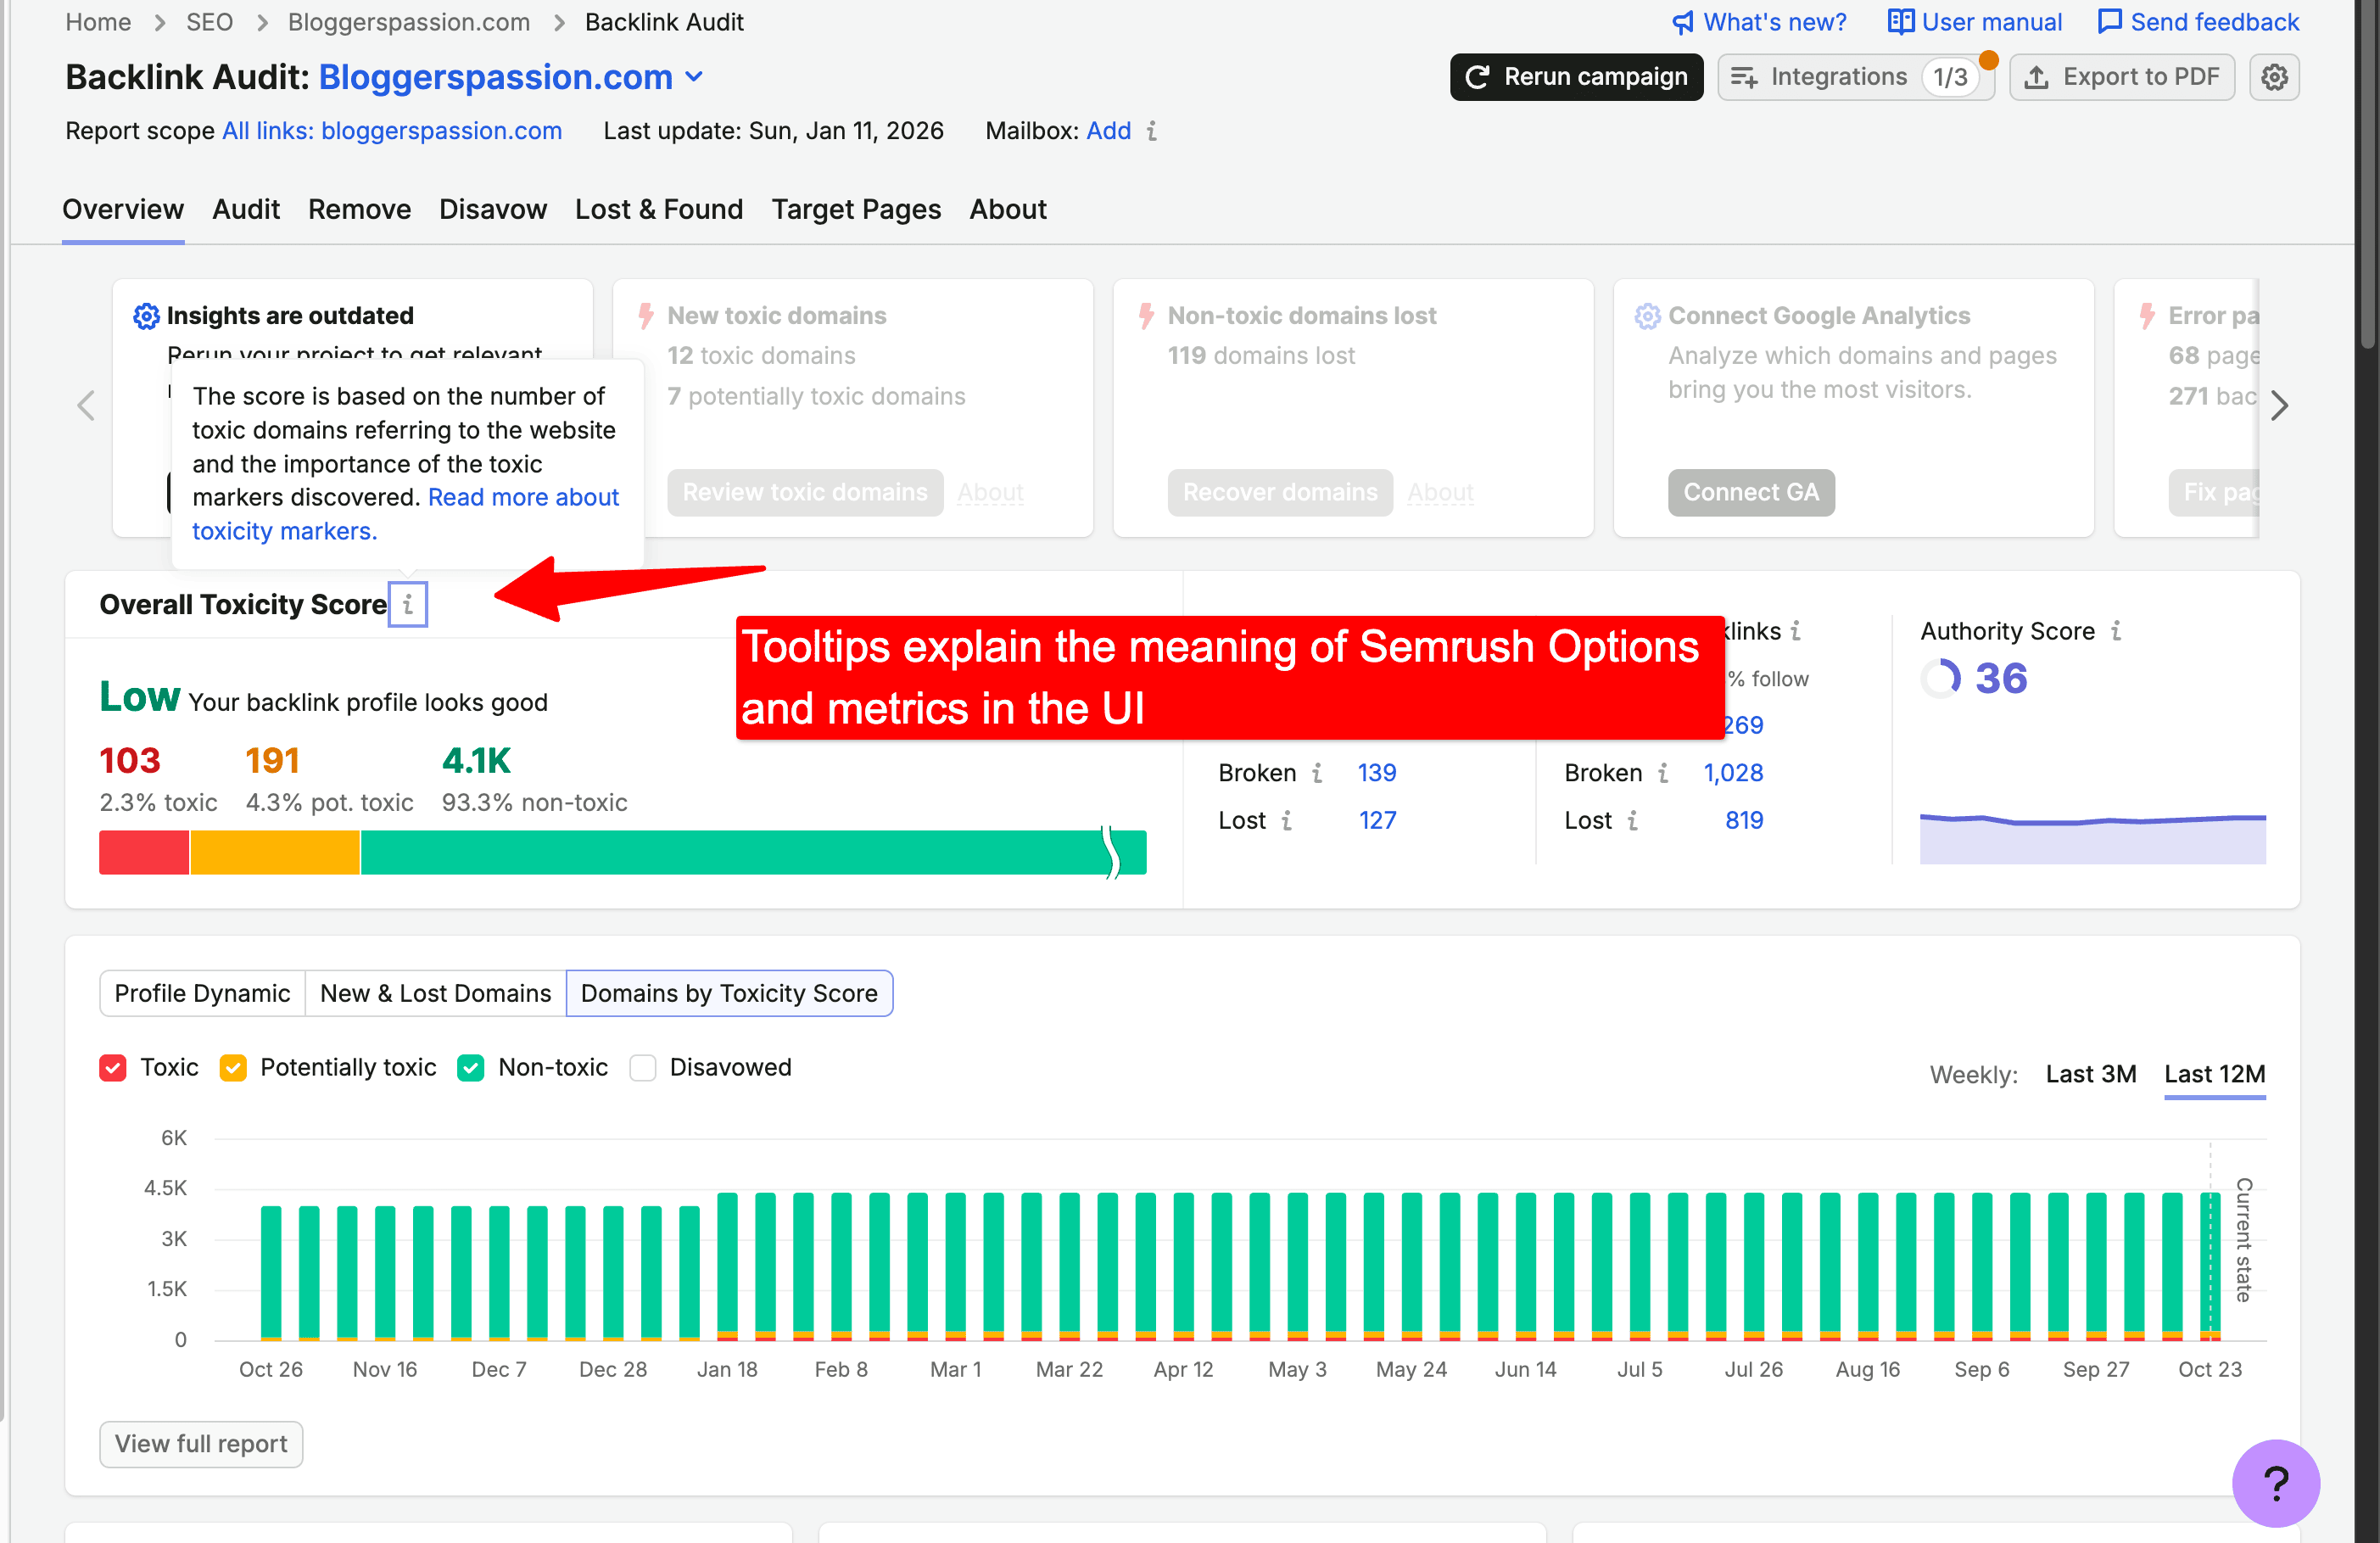The image size is (2380, 1543).
Task: Open the settings gear icon near Export
Action: point(2273,77)
